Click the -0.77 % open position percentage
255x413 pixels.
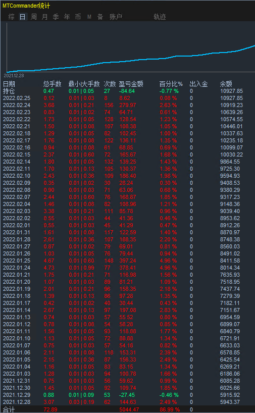click(169, 91)
